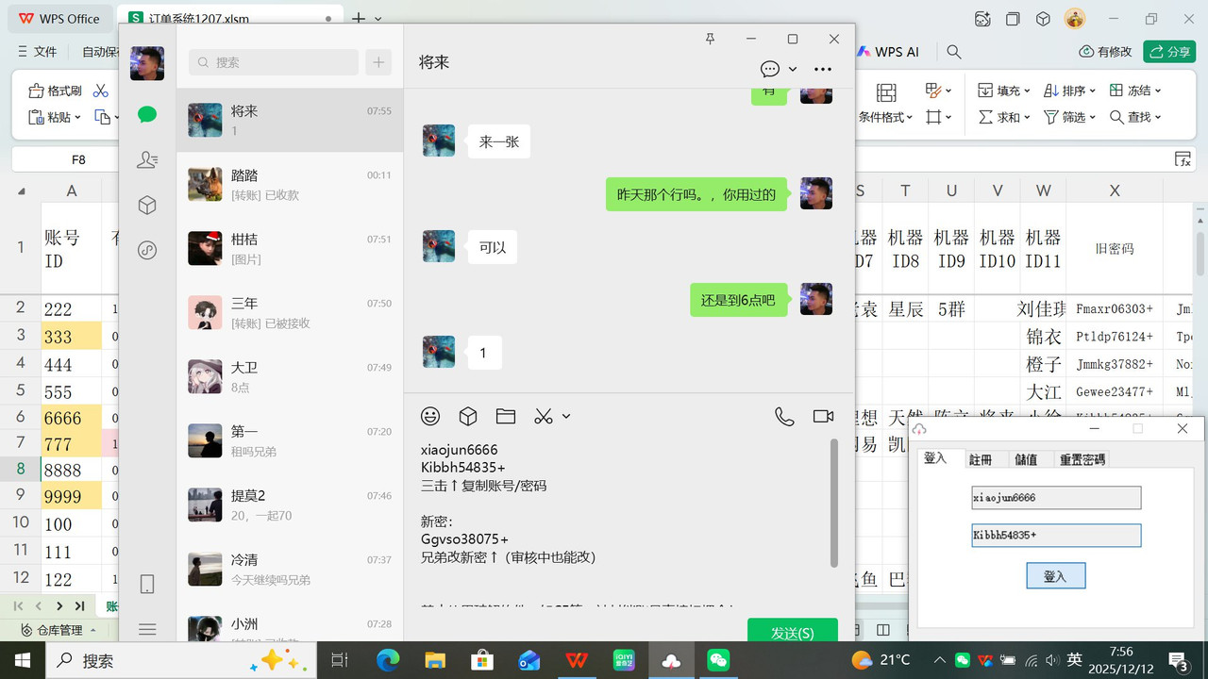Expand the 筛选 filter dropdown
The image size is (1208, 679).
1092,117
